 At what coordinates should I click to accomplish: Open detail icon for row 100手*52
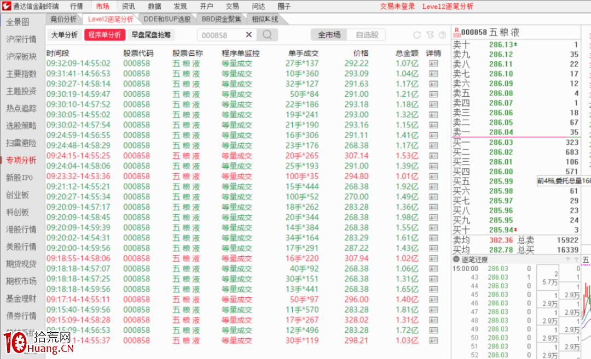[433, 197]
